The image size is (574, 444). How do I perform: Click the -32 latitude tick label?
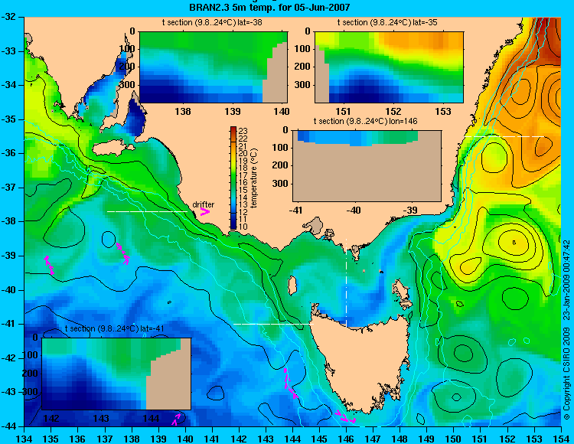point(8,17)
